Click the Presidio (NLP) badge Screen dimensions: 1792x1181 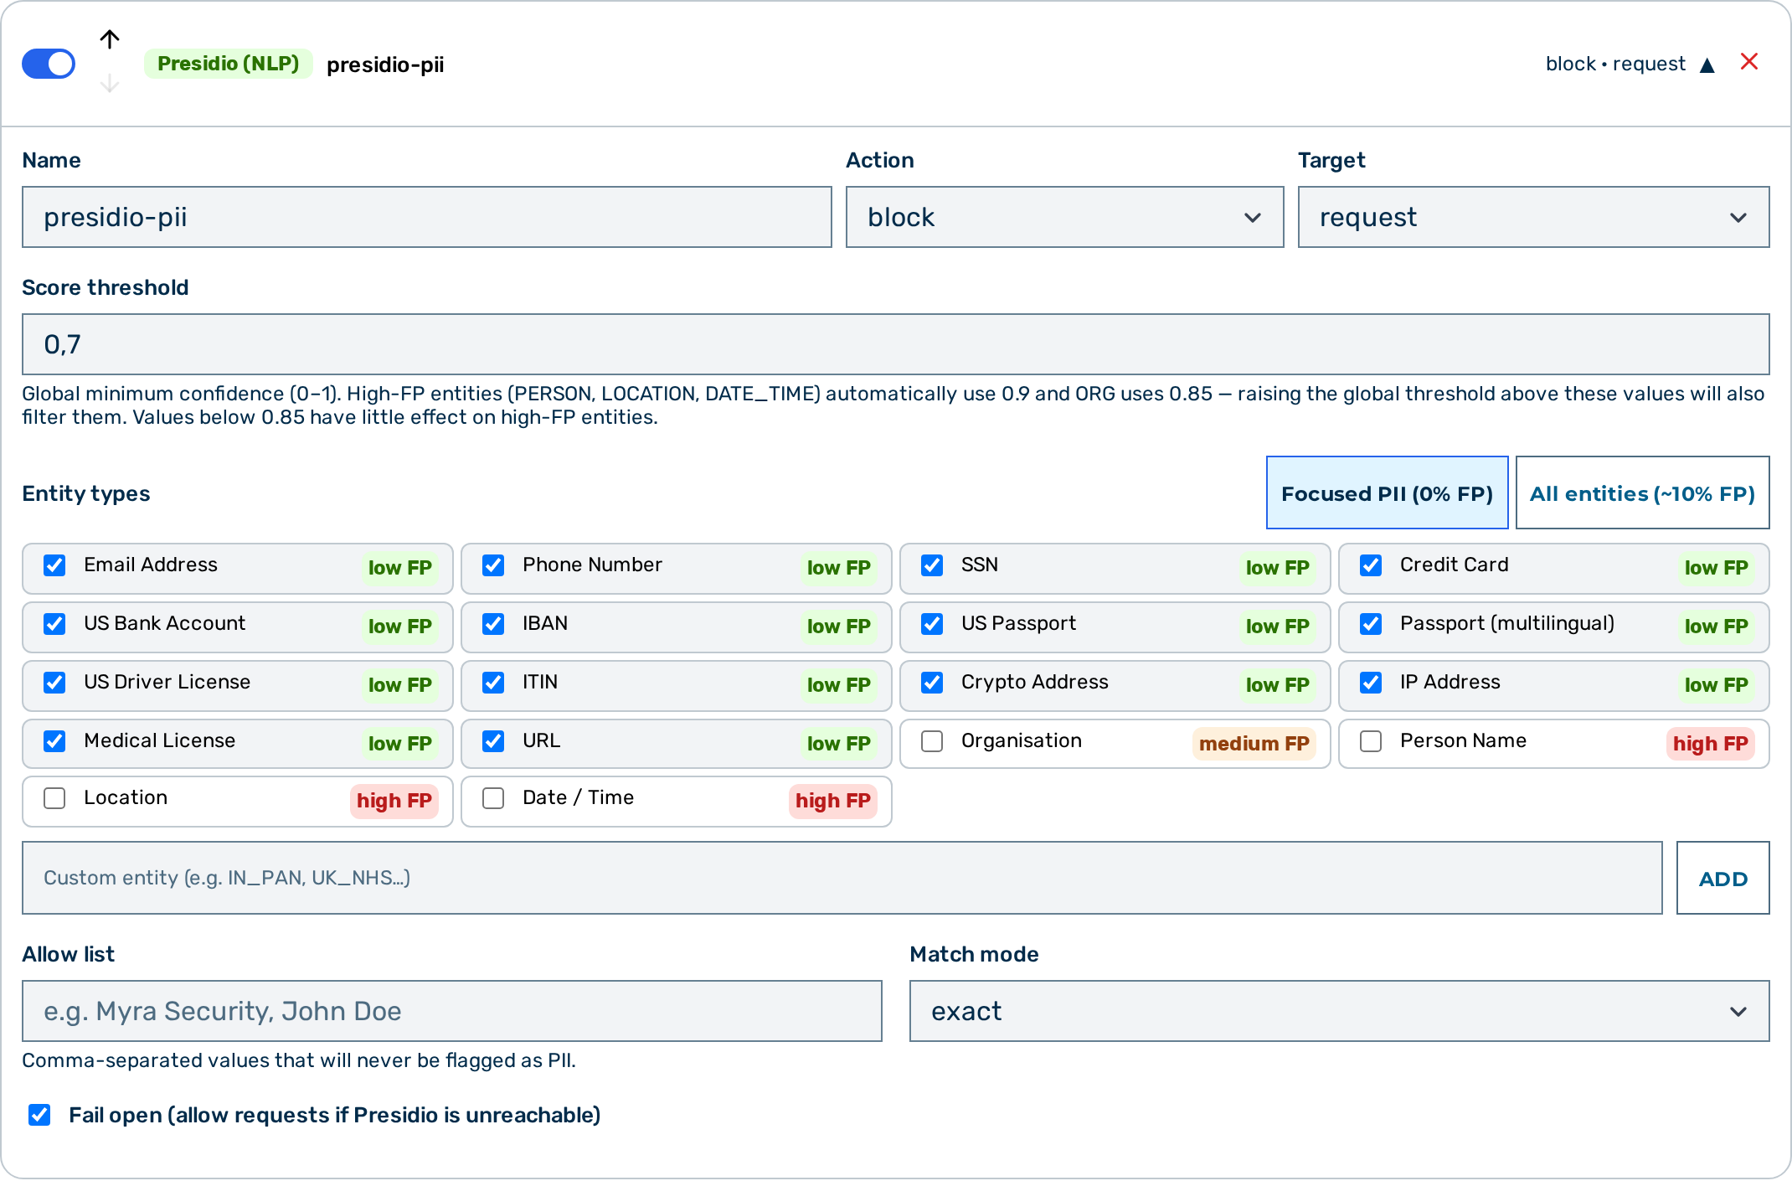click(x=228, y=64)
